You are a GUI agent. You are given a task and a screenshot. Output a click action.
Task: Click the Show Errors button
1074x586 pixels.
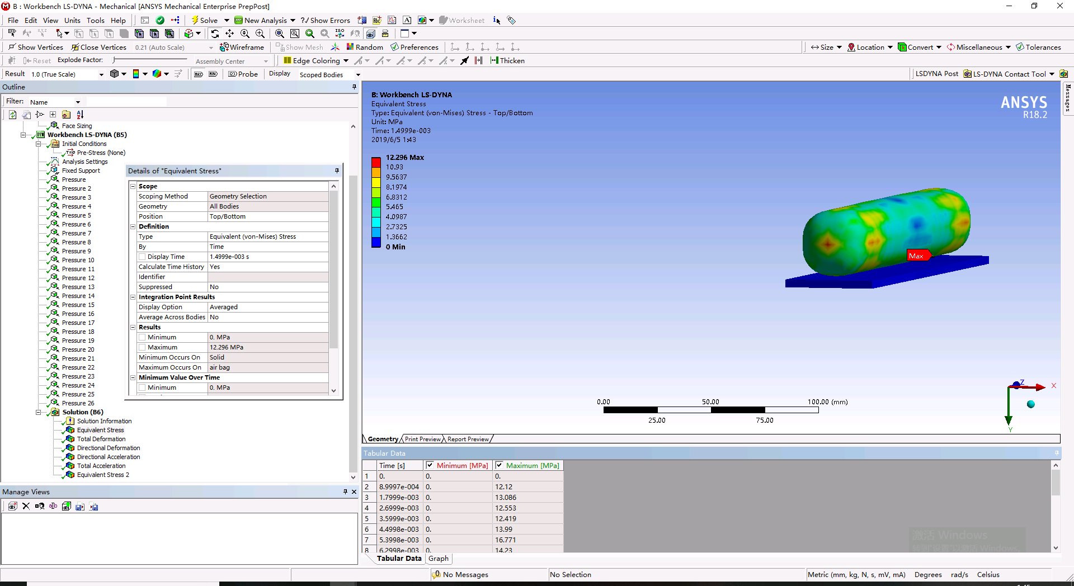(x=325, y=20)
